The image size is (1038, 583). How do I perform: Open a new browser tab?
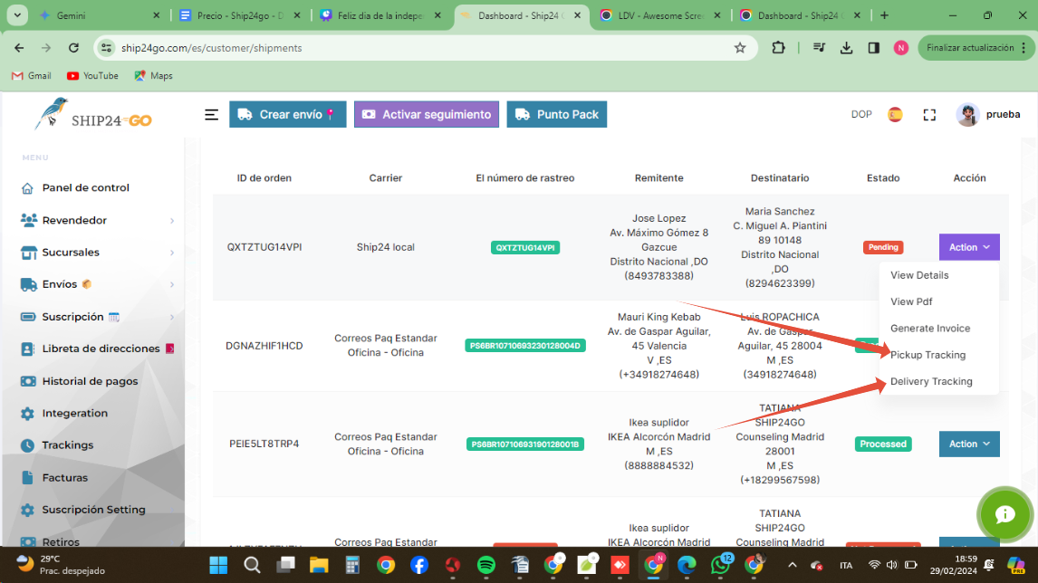[884, 15]
